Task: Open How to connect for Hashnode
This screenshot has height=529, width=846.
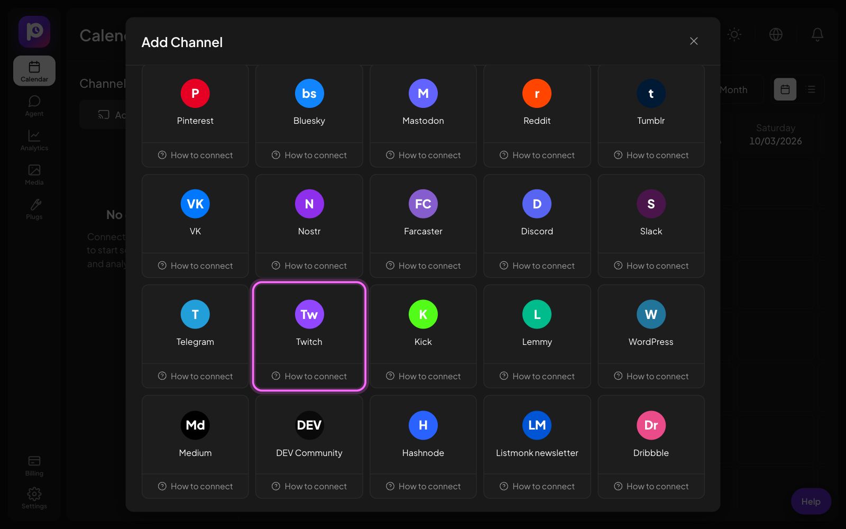Action: coord(423,486)
